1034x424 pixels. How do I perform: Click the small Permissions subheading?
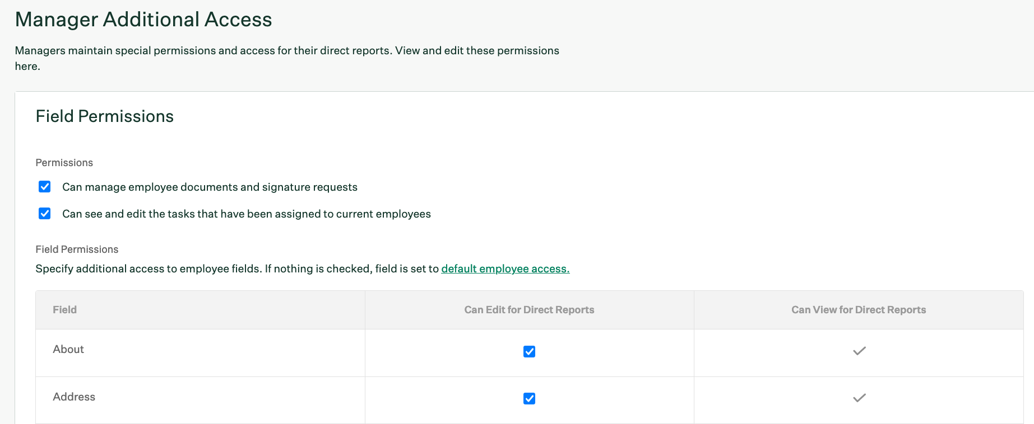tap(64, 163)
